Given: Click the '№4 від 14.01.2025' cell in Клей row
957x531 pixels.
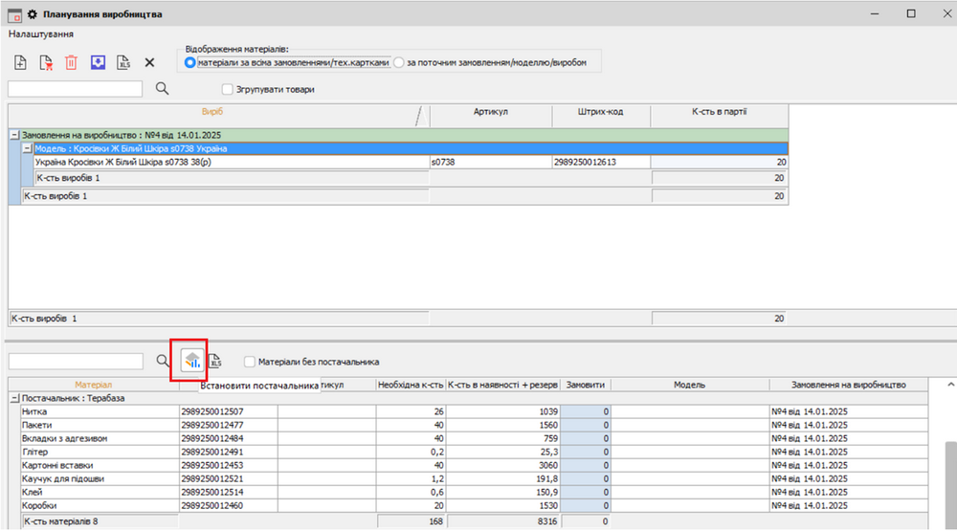Looking at the screenshot, I should (848, 492).
